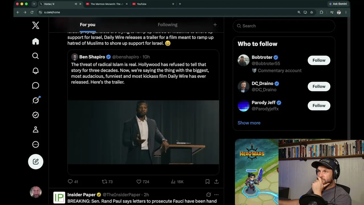
Task: Open Ask Gemini
Action: point(338,4)
